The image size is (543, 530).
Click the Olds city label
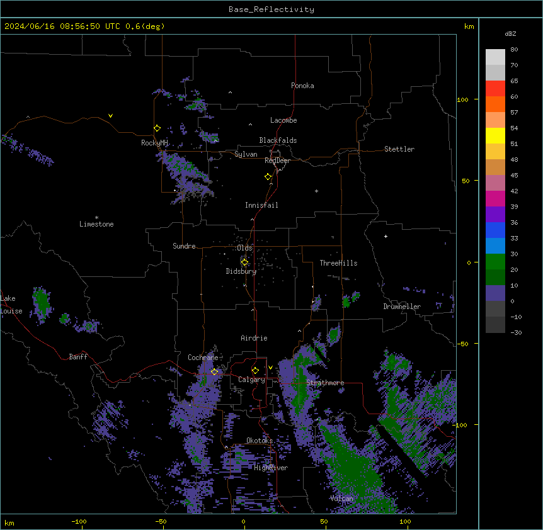(x=244, y=248)
